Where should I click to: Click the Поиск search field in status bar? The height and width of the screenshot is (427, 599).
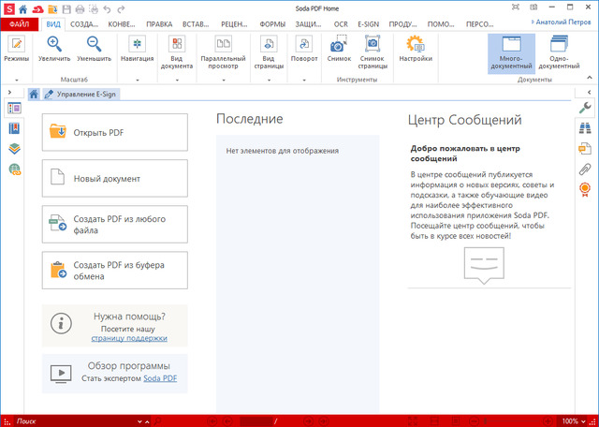pos(56,421)
